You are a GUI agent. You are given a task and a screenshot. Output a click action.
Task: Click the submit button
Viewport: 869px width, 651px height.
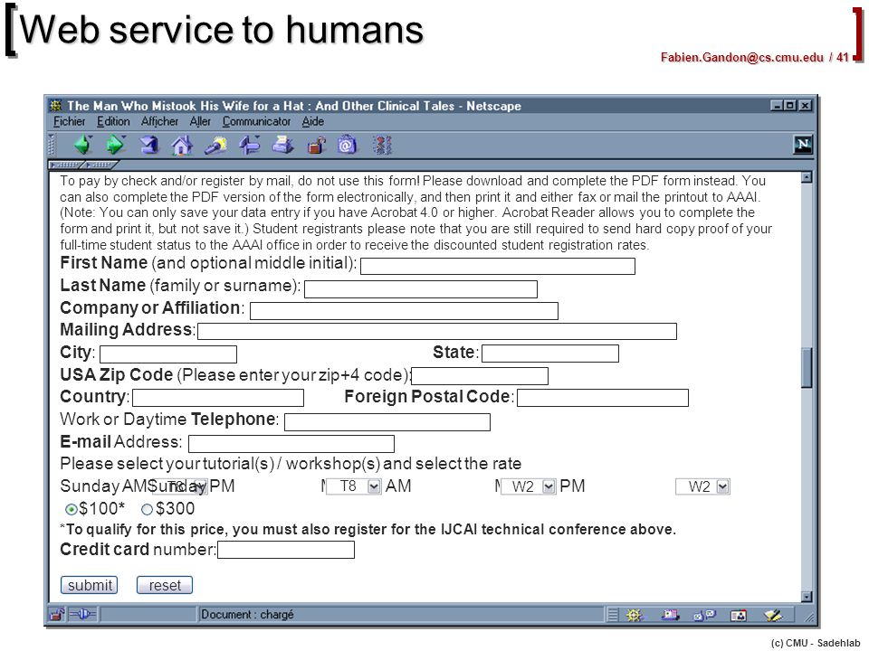tap(90, 585)
